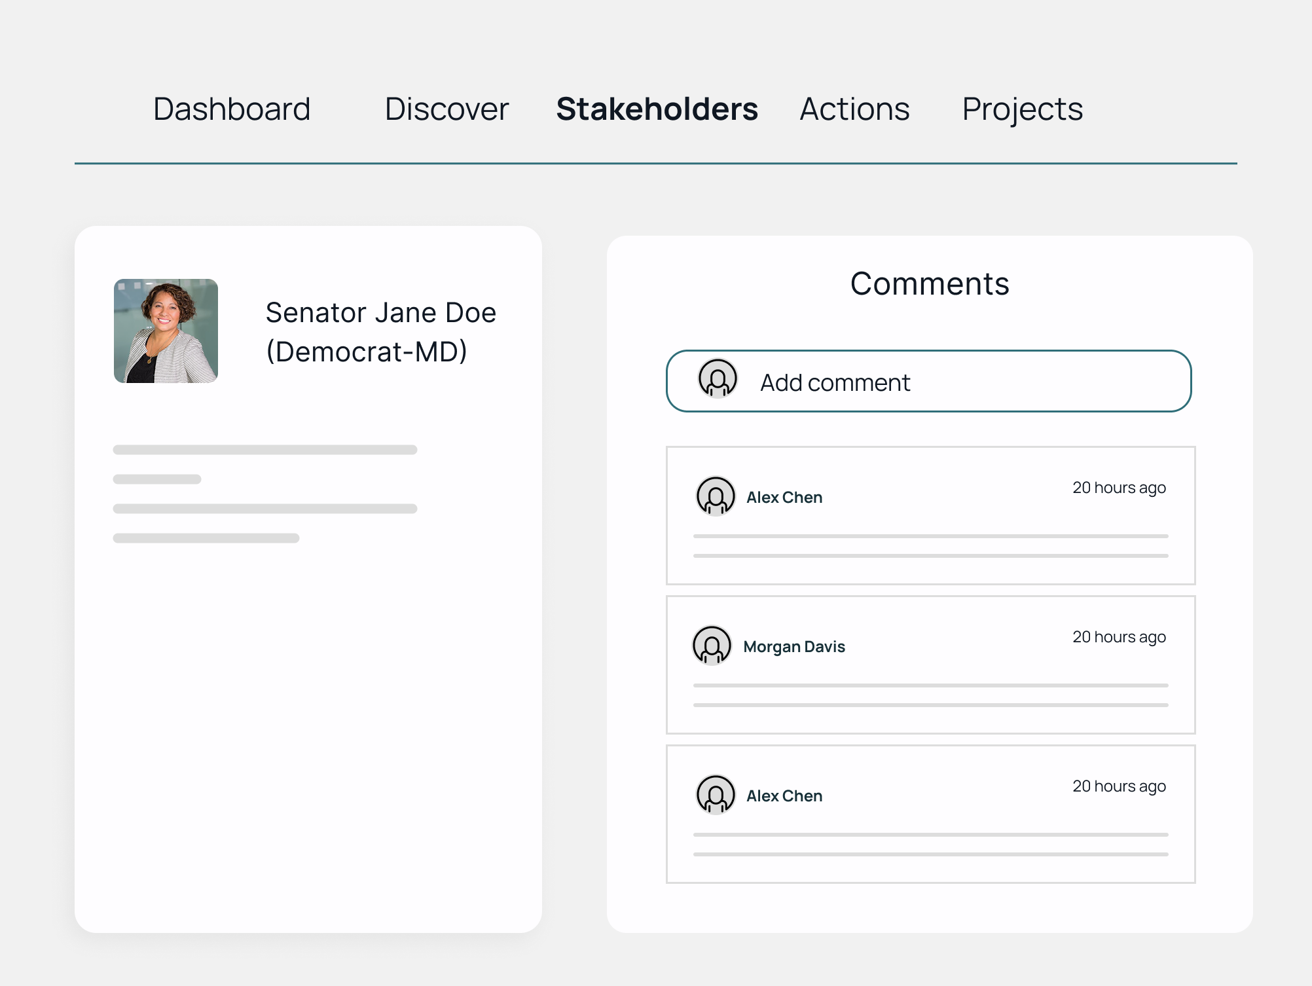Select the Morgan Davis comment body text
This screenshot has width=1312, height=986.
coord(930,695)
